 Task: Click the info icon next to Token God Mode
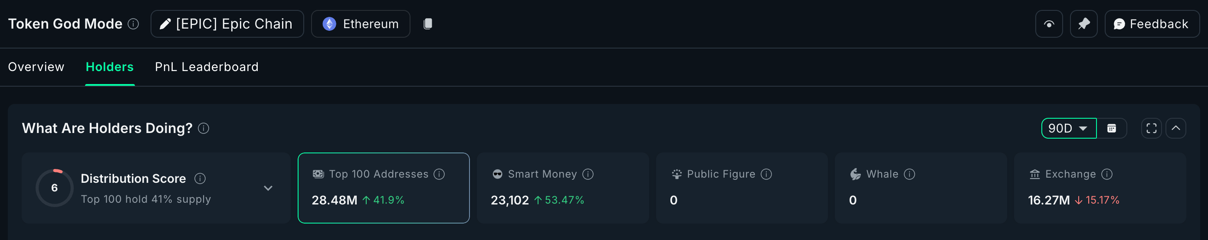coord(133,24)
